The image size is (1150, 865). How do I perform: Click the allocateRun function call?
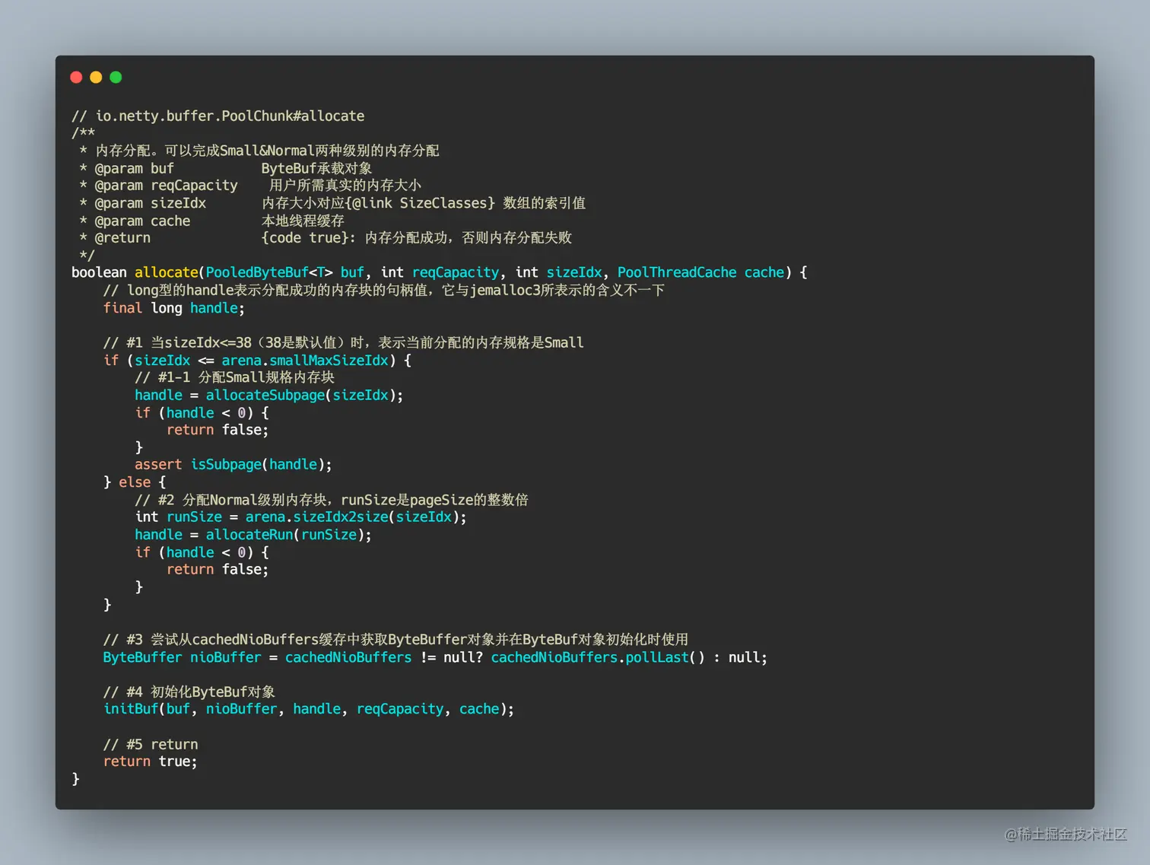(249, 535)
